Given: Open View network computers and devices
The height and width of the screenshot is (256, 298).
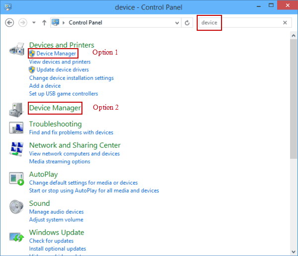Looking at the screenshot, I should point(74,154).
